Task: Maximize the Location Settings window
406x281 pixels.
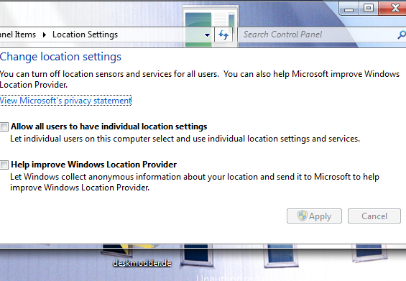Action: (x=368, y=9)
